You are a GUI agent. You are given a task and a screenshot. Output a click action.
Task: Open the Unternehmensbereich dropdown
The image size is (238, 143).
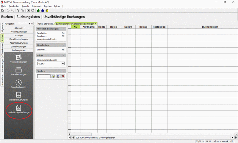pyautogui.click(x=63, y=64)
